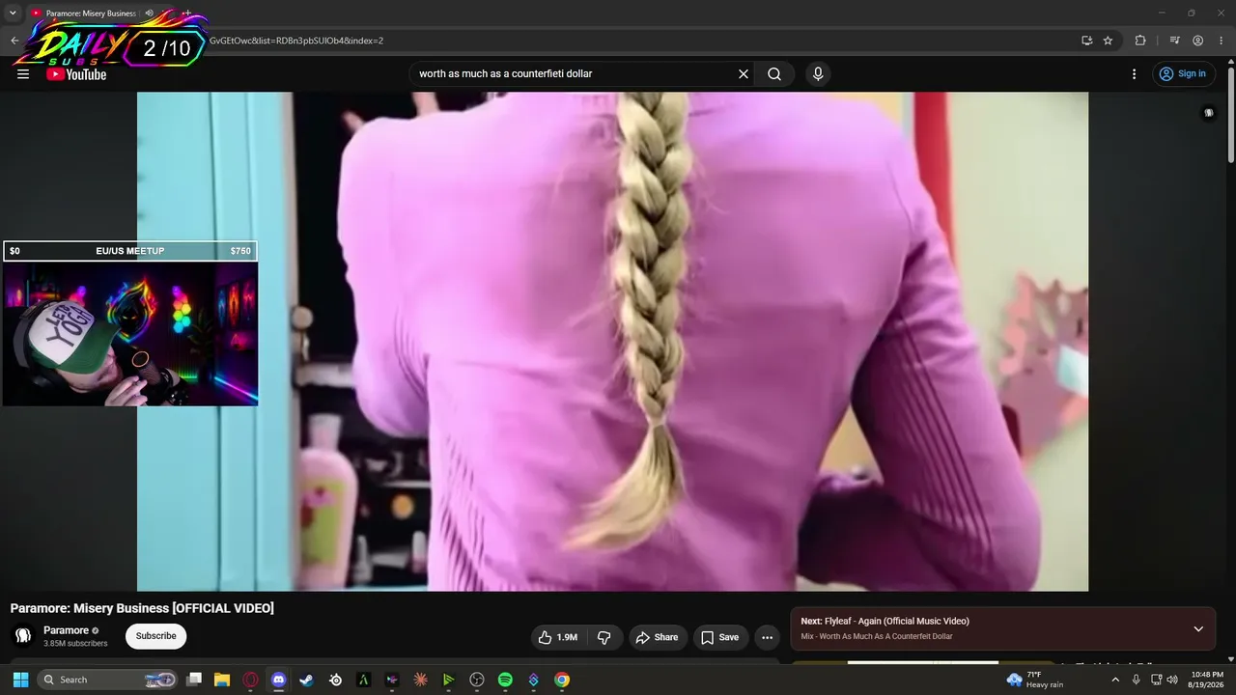The image size is (1236, 695).
Task: Open Opera browser from taskbar
Action: pos(251,680)
